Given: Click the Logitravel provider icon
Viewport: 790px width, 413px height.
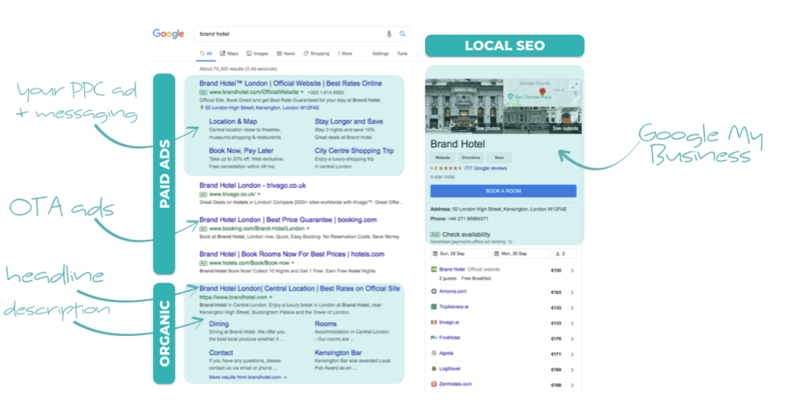Looking at the screenshot, I should click(x=434, y=368).
